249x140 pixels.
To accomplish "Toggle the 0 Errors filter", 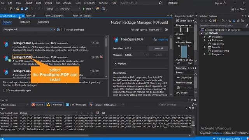I will [38, 105].
